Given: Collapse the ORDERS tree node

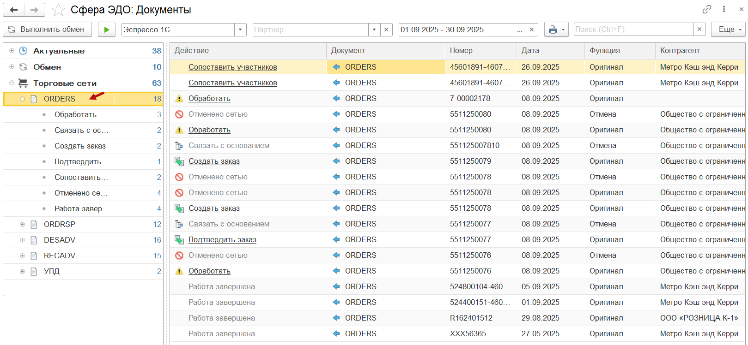Looking at the screenshot, I should tap(22, 99).
